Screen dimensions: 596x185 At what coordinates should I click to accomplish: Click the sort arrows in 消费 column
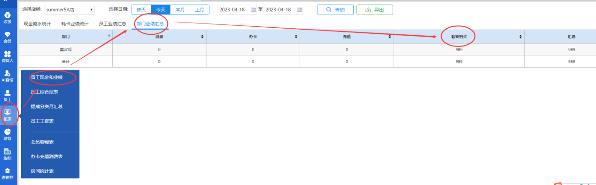[x=202, y=36]
